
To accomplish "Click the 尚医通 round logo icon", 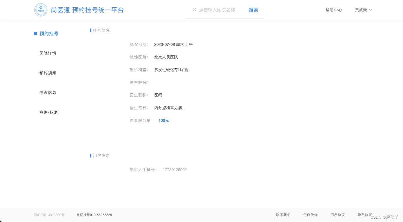I will pos(41,10).
